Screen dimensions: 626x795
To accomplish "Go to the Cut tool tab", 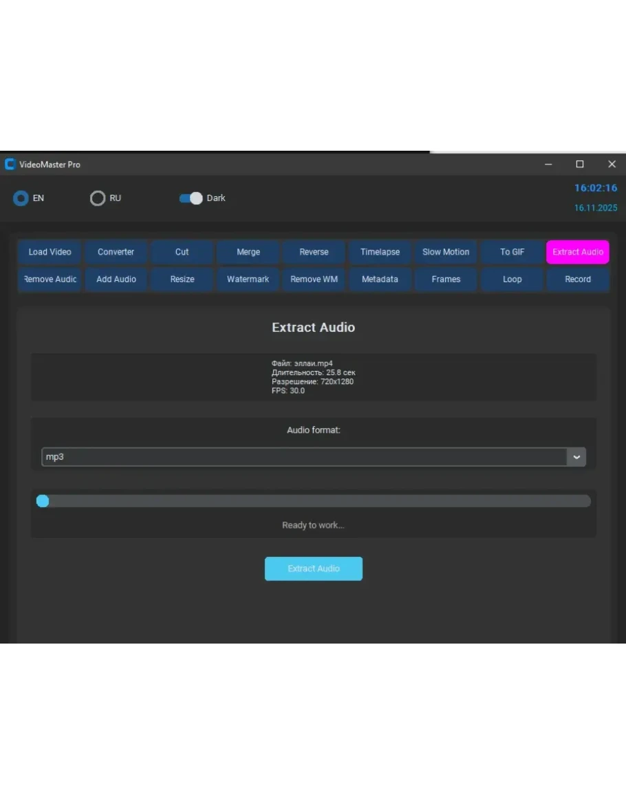I will [x=182, y=252].
